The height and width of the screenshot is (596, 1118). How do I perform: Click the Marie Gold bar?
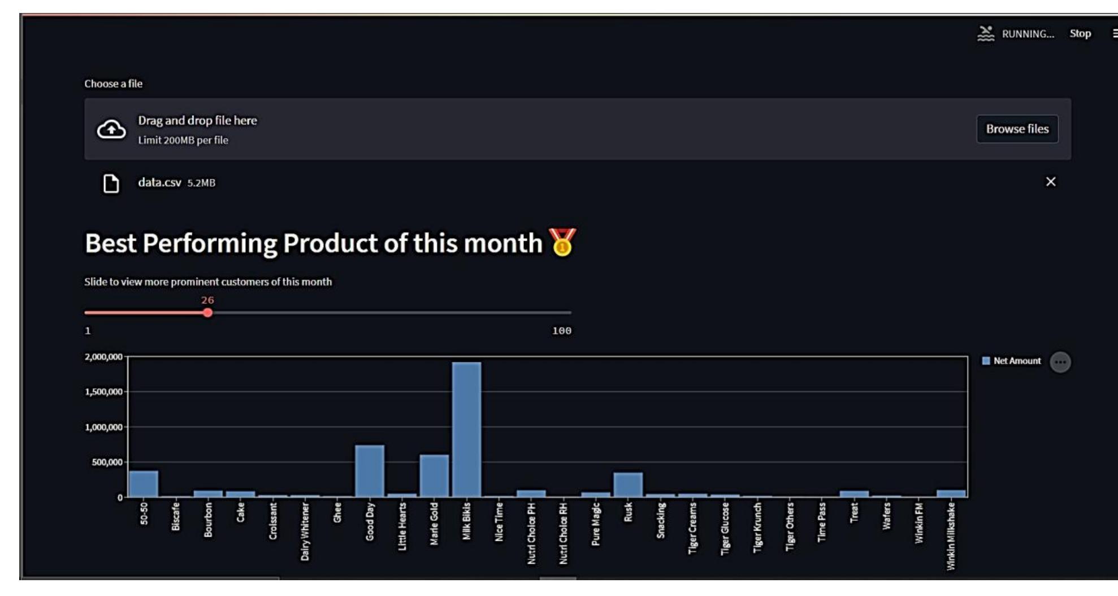(x=434, y=476)
